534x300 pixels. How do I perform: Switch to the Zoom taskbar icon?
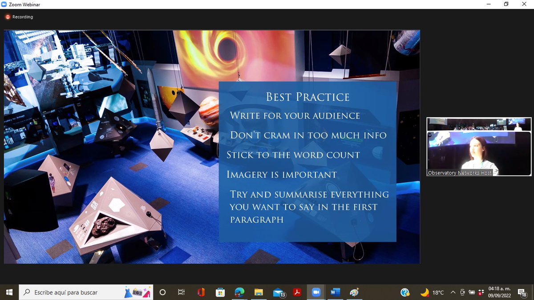click(x=316, y=292)
